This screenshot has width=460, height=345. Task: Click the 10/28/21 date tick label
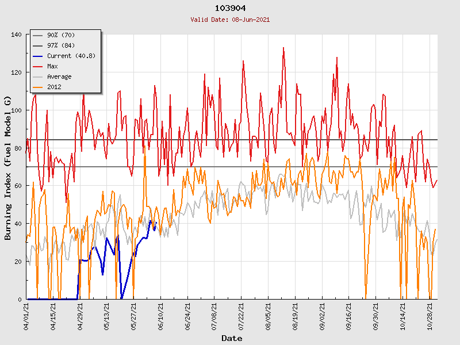429,316
